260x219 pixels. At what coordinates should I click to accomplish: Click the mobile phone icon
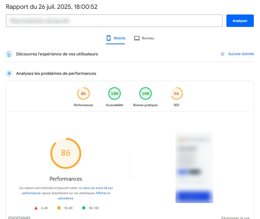109,38
